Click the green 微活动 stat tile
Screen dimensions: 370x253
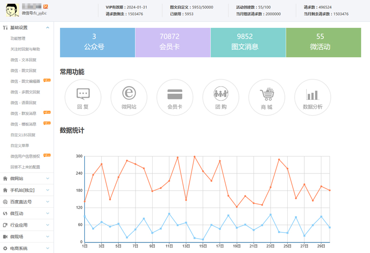click(323, 42)
